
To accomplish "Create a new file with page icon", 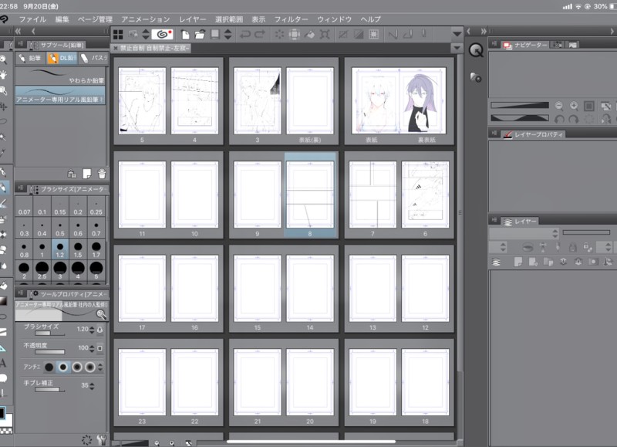I will point(185,35).
